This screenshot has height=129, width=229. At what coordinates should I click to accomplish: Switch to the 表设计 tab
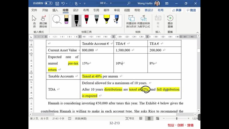[x=149, y=10]
